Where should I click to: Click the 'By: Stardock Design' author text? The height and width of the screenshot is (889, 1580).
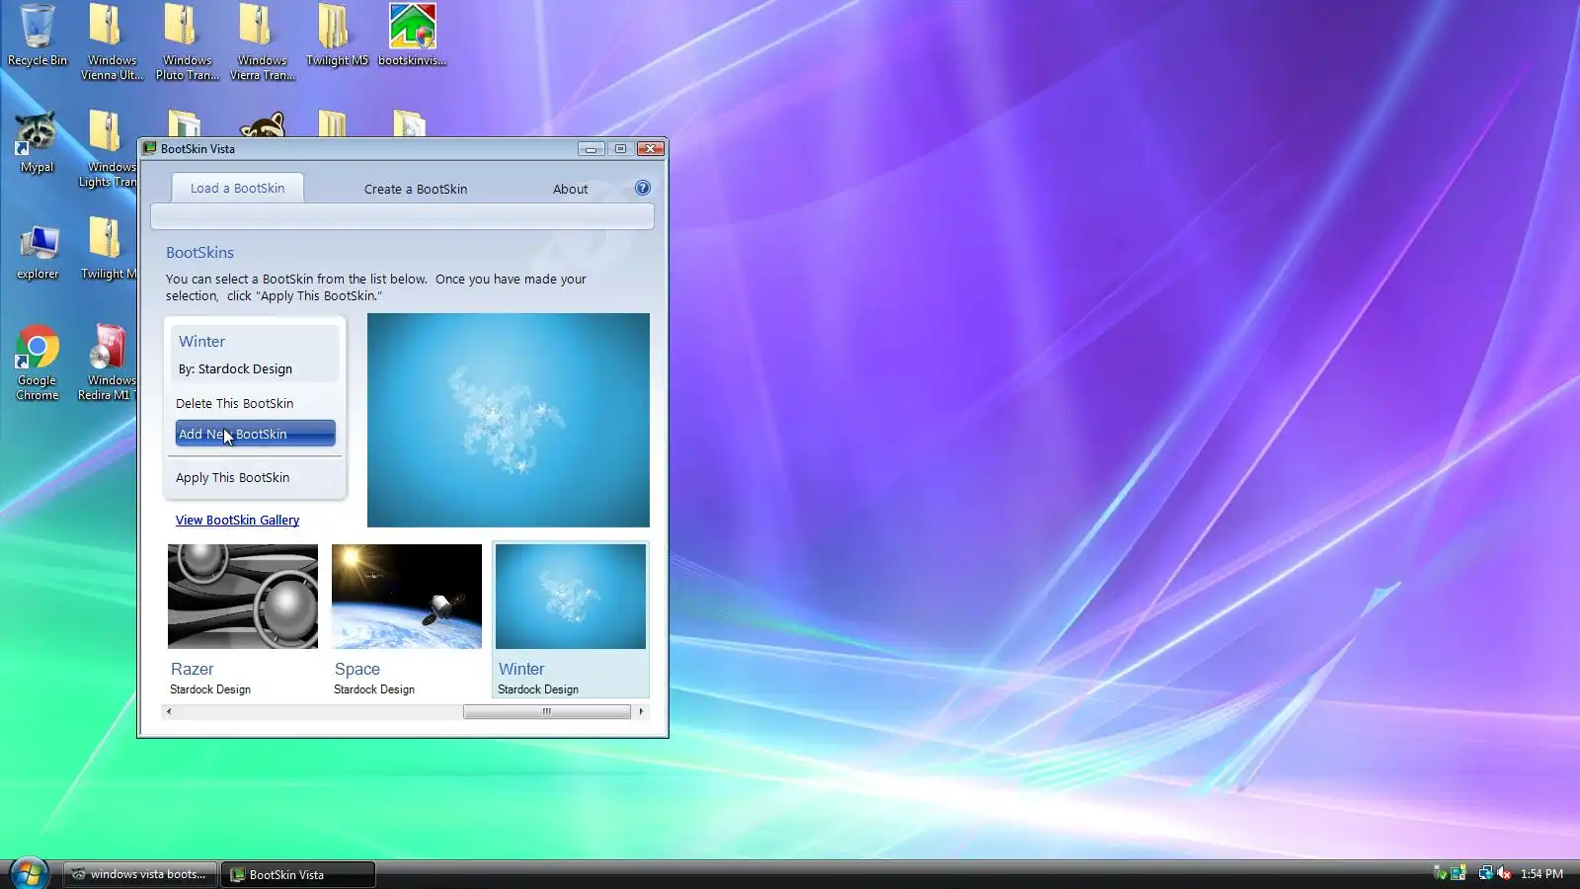tap(235, 368)
